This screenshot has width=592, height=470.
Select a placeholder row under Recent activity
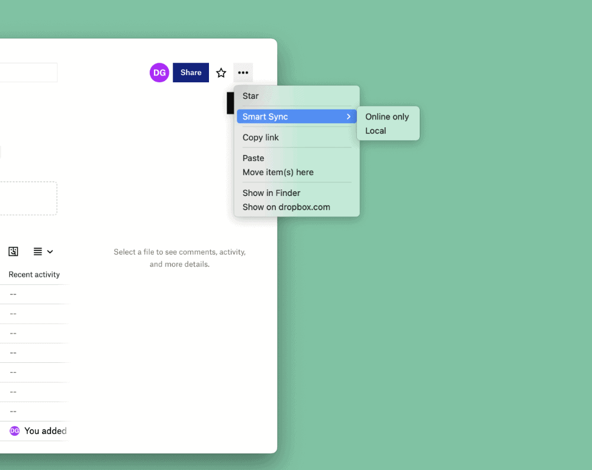coord(34,294)
